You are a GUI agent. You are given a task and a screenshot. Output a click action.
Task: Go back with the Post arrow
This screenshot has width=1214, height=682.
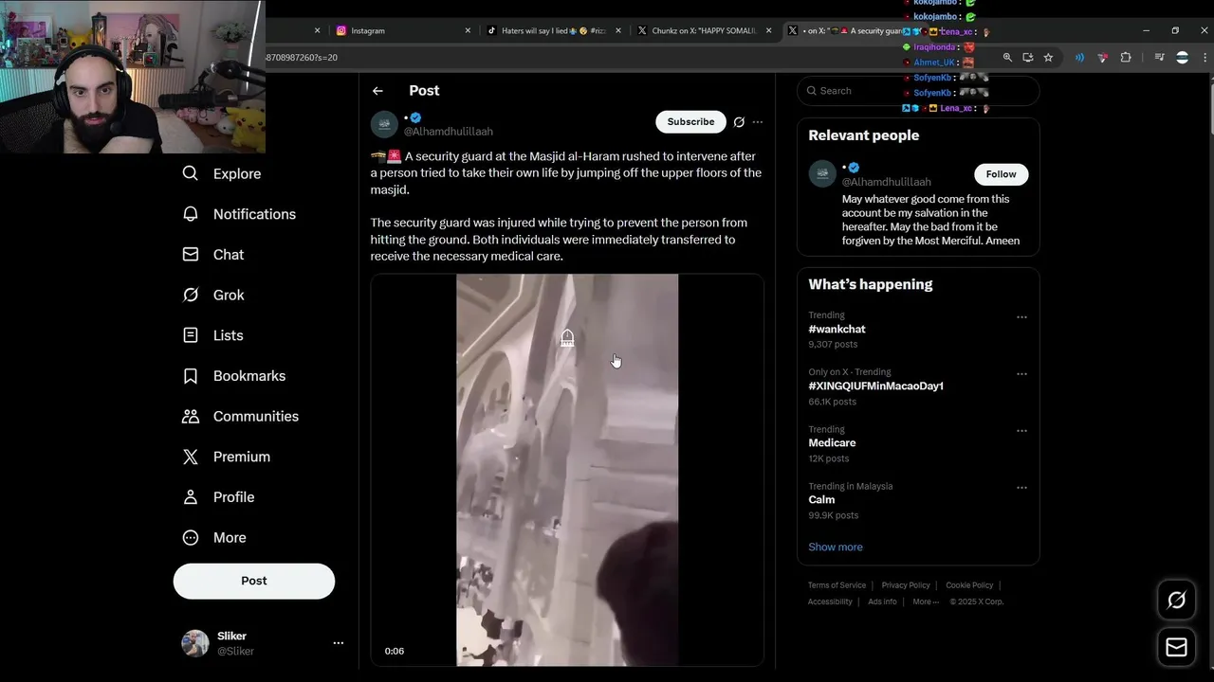[377, 91]
